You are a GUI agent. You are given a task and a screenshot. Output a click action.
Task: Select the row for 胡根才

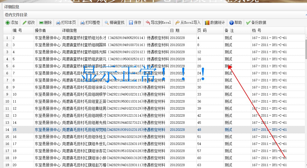coord(154,115)
